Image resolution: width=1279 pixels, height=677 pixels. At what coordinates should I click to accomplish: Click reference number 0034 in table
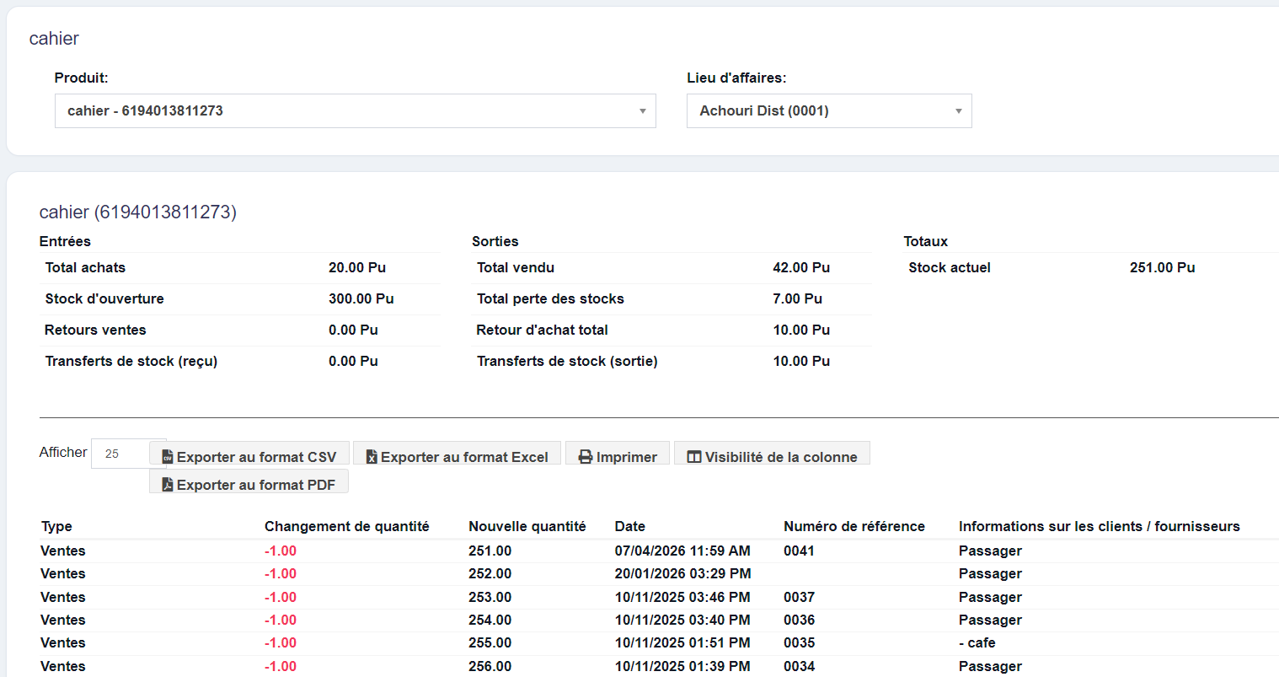point(799,666)
